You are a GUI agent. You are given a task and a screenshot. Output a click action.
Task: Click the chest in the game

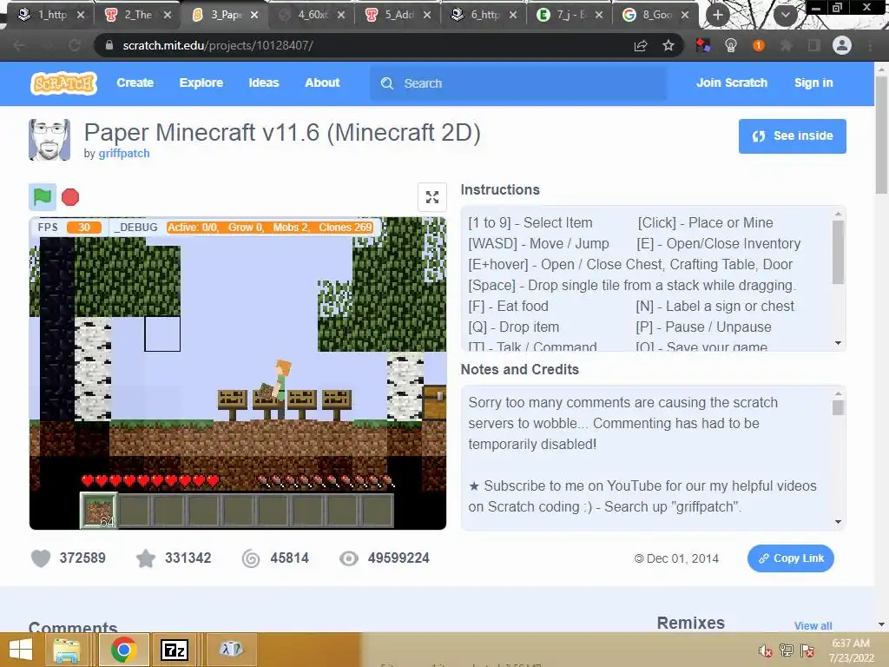coord(435,403)
